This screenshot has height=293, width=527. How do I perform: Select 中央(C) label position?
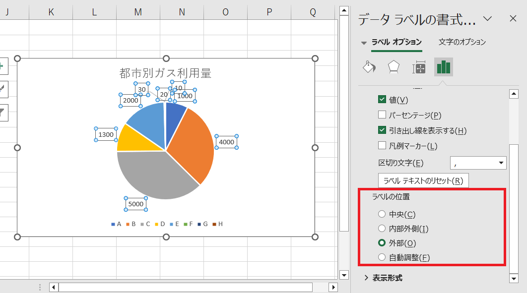pos(382,214)
